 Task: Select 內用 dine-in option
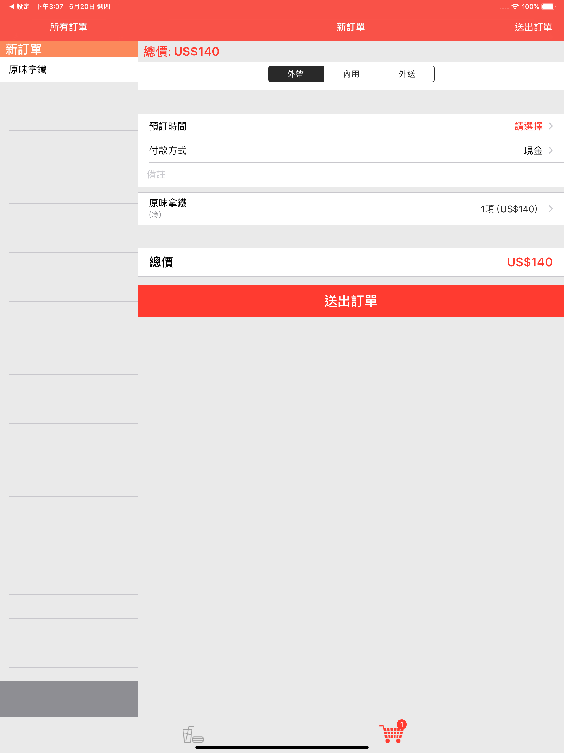pos(351,74)
